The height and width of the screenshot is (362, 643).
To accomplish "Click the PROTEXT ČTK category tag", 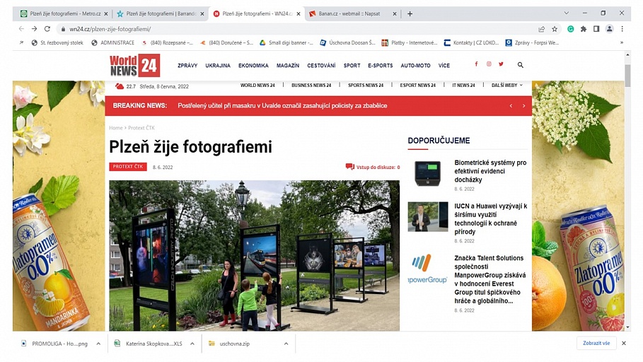I will pyautogui.click(x=128, y=166).
